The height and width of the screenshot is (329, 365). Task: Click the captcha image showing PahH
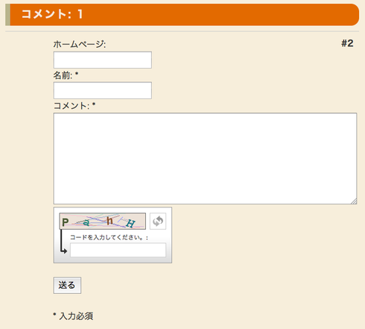coord(103,221)
